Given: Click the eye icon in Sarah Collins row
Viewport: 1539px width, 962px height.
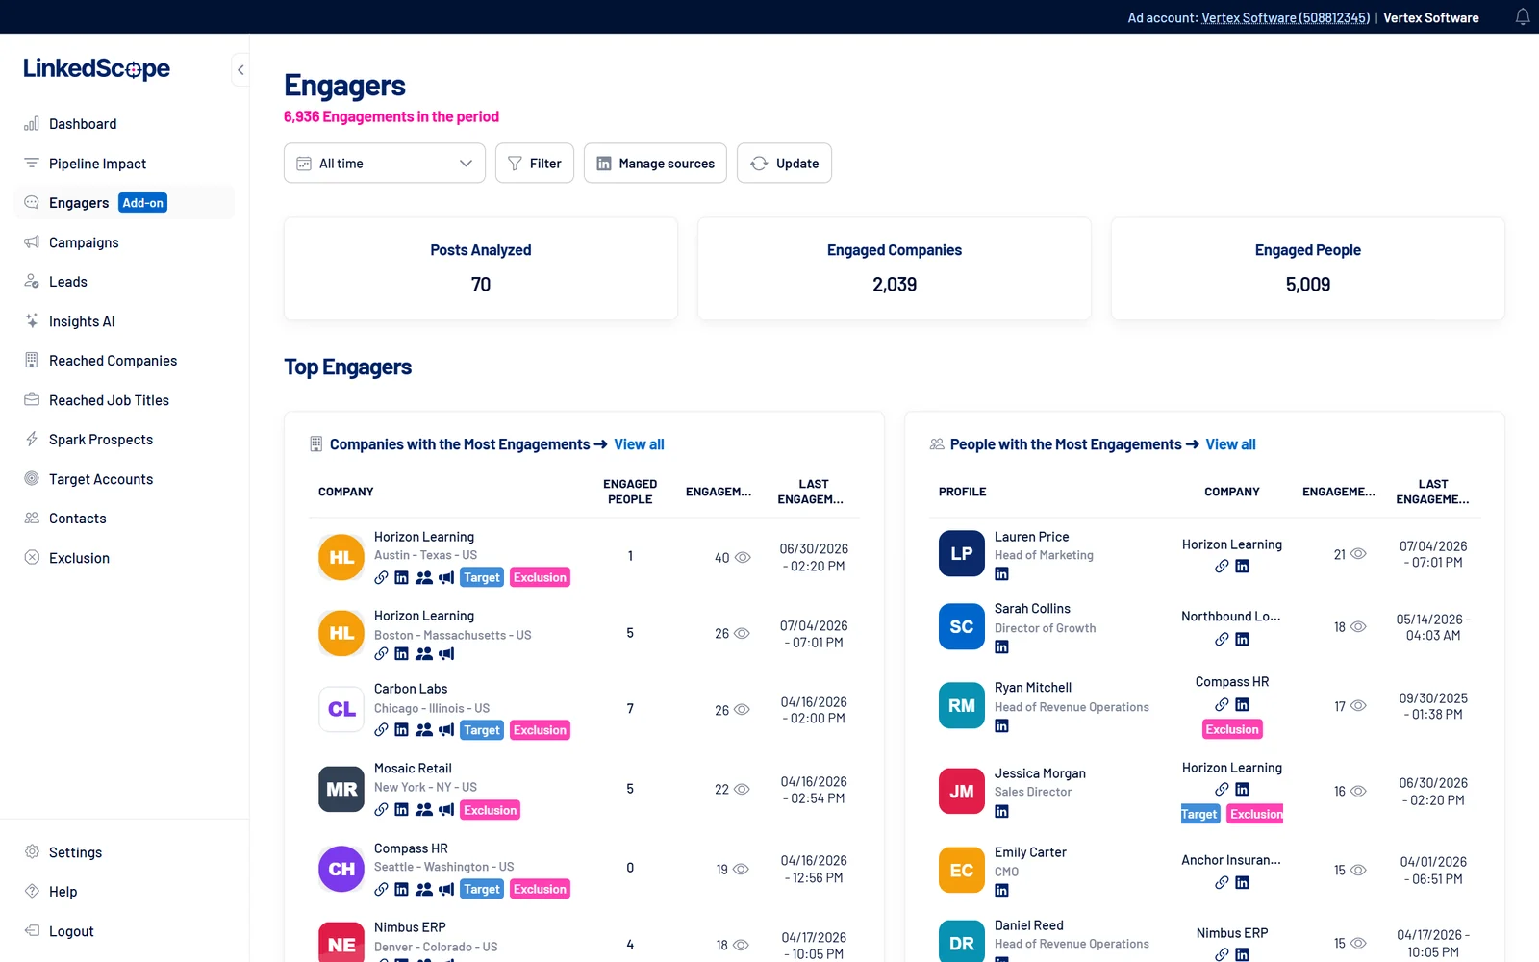Looking at the screenshot, I should pos(1358,627).
